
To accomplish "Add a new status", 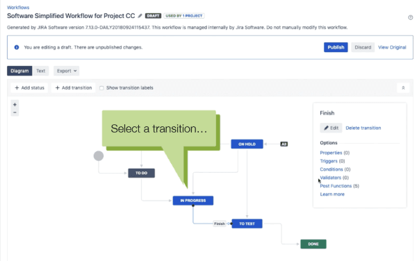I will click(29, 88).
